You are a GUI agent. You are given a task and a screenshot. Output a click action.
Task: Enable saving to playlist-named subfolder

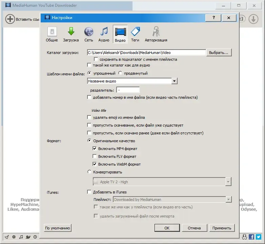pyautogui.click(x=96, y=59)
